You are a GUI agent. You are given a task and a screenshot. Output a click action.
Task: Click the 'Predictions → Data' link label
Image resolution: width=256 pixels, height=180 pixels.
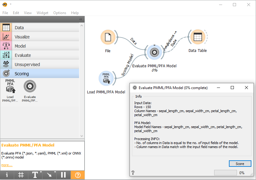click(x=170, y=41)
